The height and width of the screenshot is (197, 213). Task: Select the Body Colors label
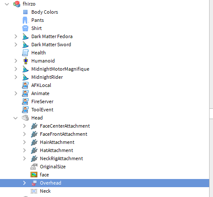45,12
